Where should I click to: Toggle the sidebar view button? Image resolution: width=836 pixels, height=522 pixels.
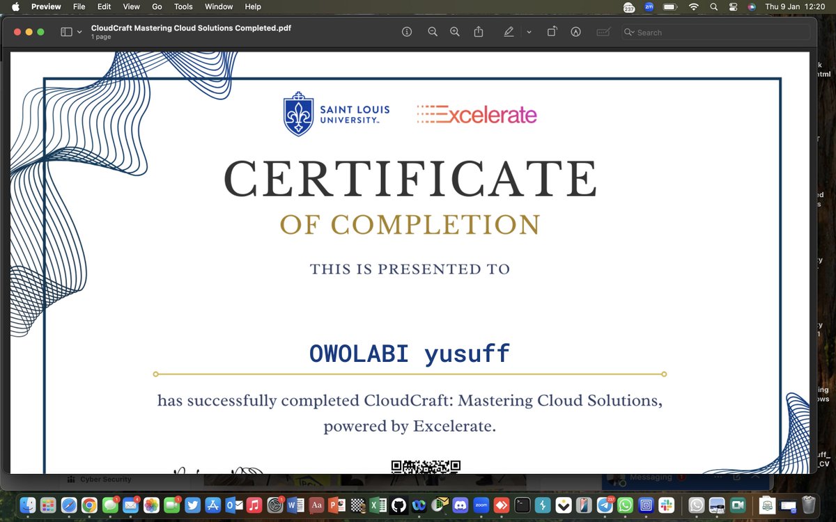pos(67,32)
